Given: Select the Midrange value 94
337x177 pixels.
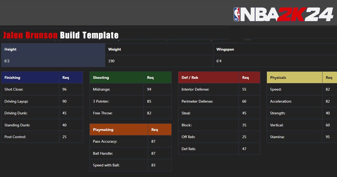Looking at the screenshot, I should (x=149, y=89).
